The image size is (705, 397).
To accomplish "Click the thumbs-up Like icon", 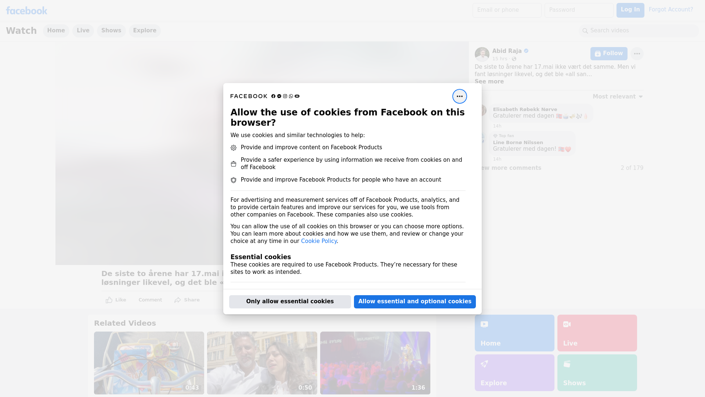I will click(109, 300).
